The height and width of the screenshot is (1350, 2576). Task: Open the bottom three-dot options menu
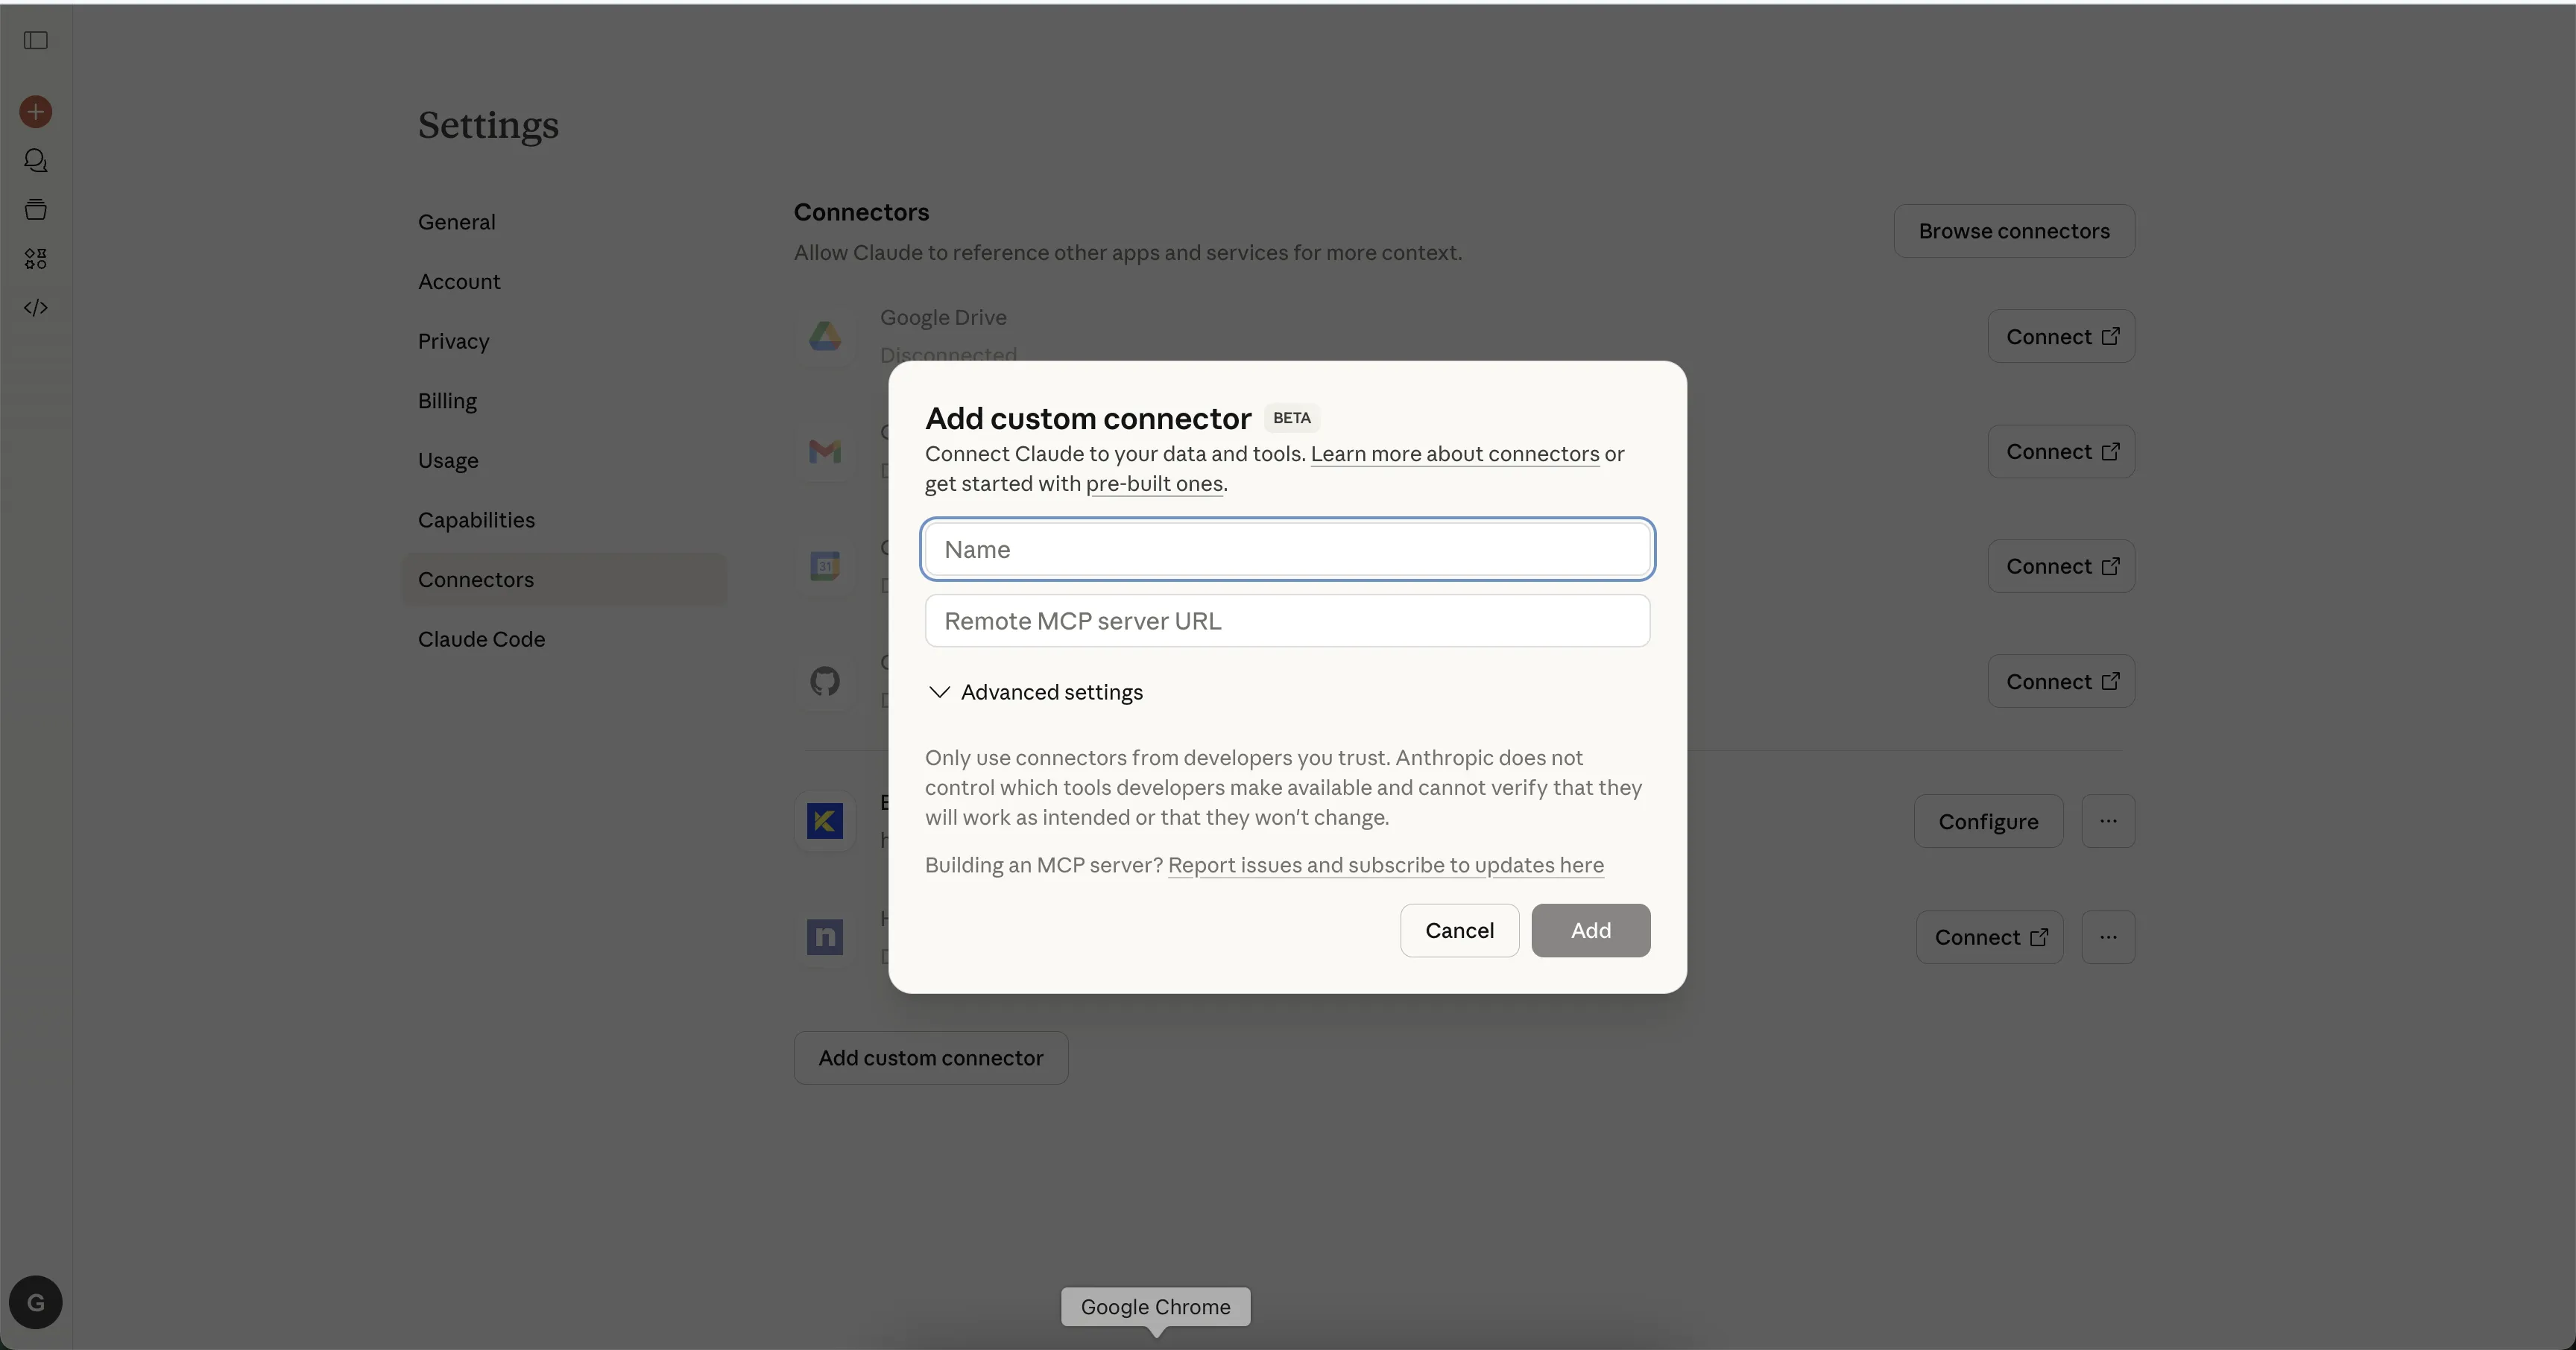pos(2108,937)
